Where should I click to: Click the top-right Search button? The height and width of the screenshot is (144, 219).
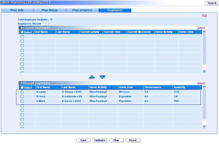(211, 3)
